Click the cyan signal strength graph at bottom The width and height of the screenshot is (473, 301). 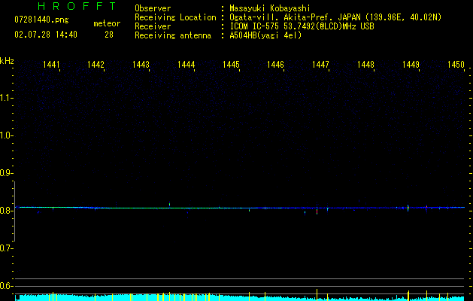pos(240,298)
